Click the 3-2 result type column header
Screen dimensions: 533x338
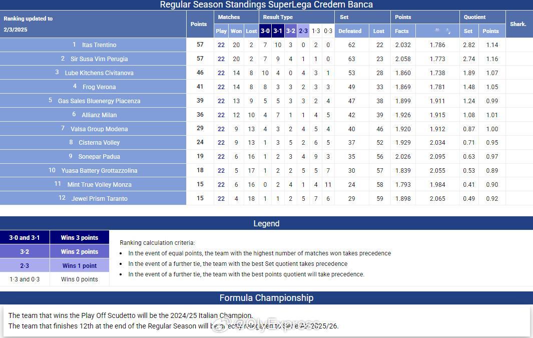click(290, 31)
